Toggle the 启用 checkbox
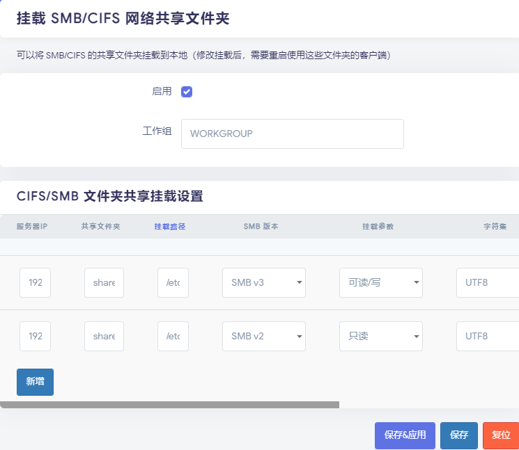This screenshot has width=519, height=450. (187, 92)
